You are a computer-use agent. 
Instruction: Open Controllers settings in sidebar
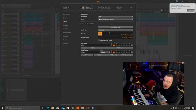coord(66,29)
